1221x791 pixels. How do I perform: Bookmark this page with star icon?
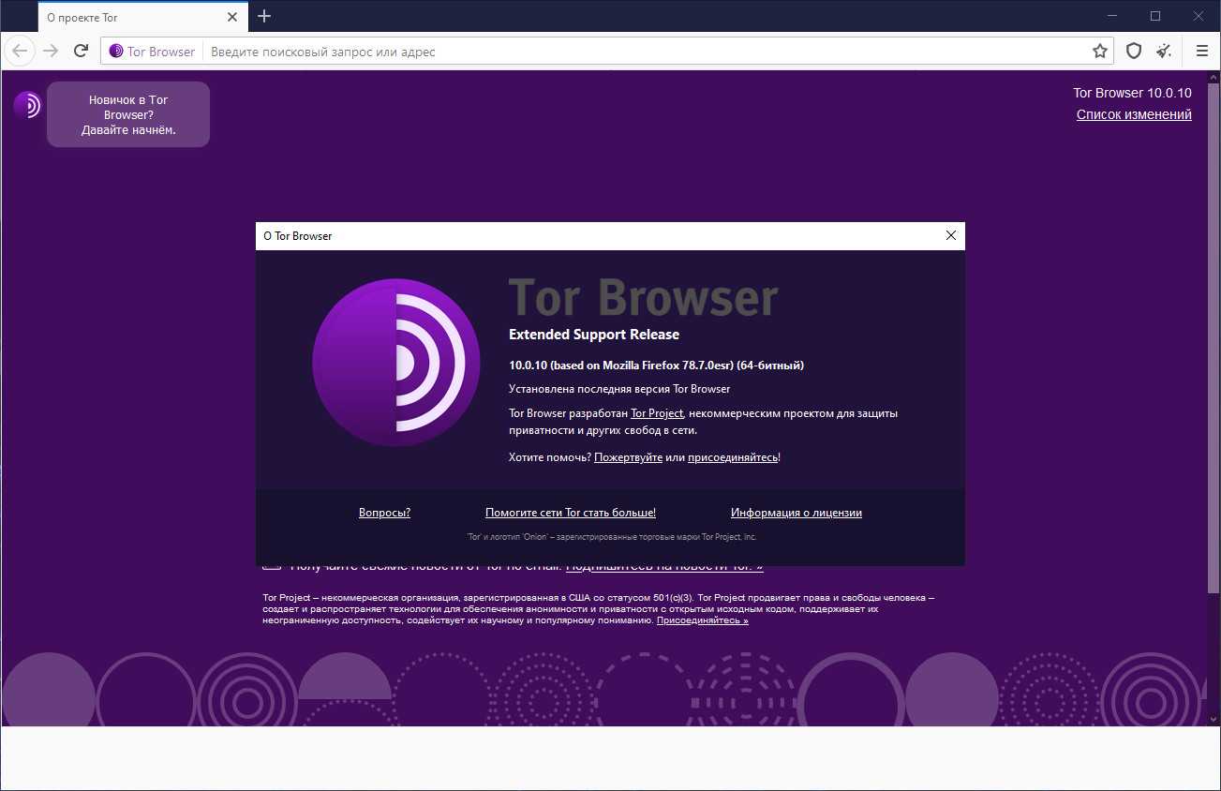point(1100,52)
